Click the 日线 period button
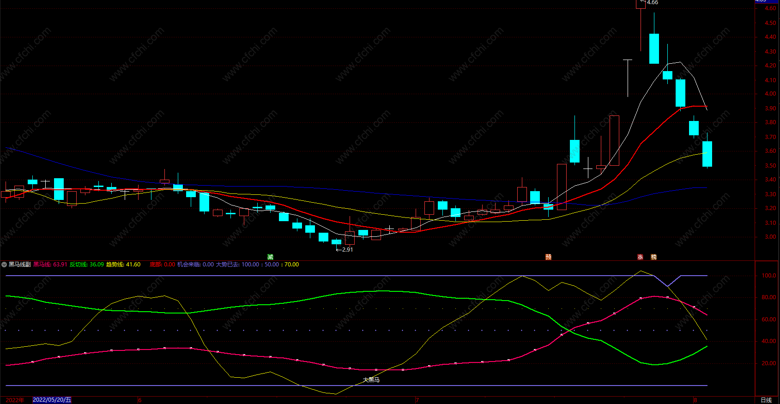780x404 pixels. point(766,400)
